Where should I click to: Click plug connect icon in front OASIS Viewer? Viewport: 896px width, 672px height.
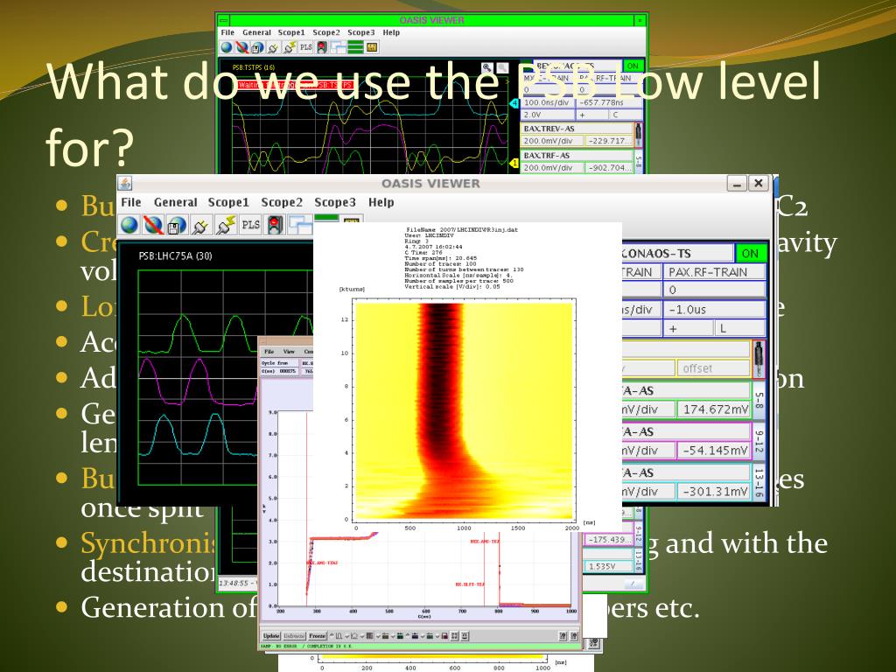click(200, 225)
